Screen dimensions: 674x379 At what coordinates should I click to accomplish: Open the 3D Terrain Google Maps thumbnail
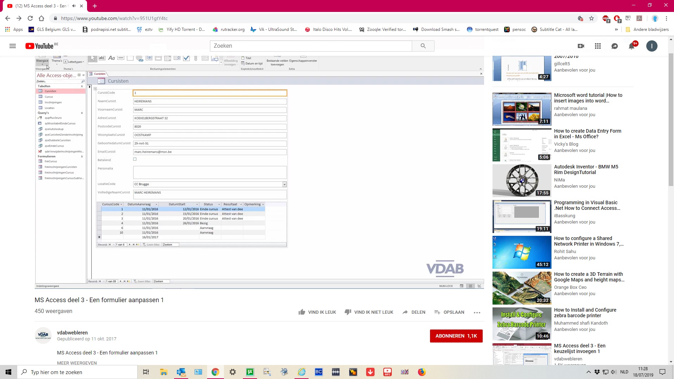(x=522, y=288)
